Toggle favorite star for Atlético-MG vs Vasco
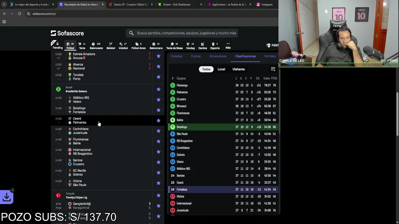Viewport: 399px width, 224px height. [158, 100]
